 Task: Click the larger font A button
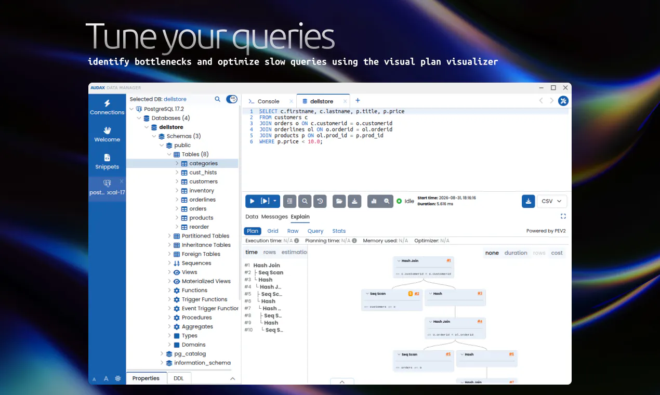click(106, 379)
